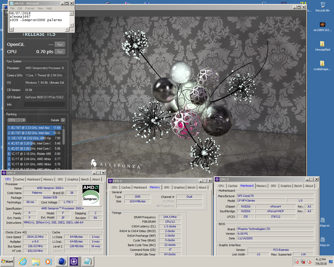Select ranking row 6 1C/1T @ 3.16 GHz
Screen dimensions: 334x267
[x=34, y=154]
